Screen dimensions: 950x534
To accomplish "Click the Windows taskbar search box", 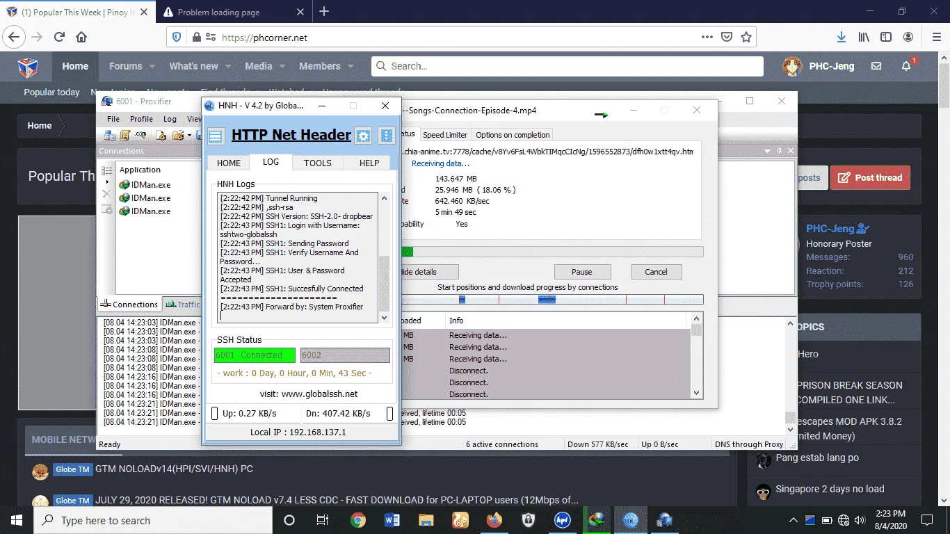I will pyautogui.click(x=153, y=520).
